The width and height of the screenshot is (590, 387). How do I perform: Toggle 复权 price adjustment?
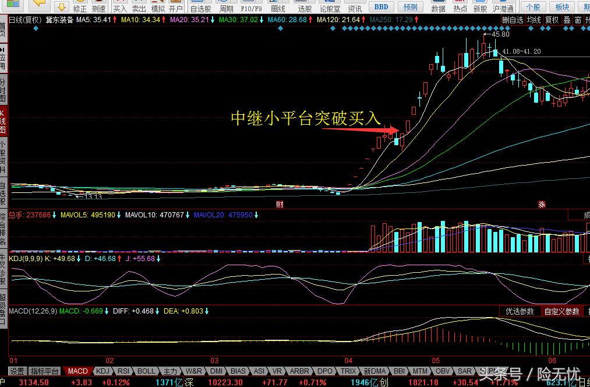click(552, 20)
